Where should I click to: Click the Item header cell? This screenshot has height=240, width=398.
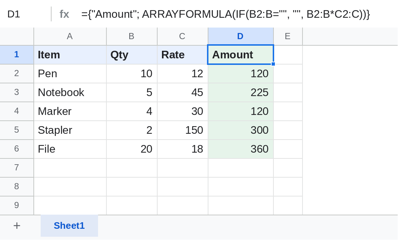pyautogui.click(x=70, y=55)
